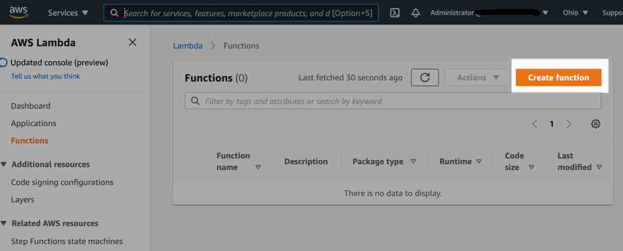Refresh the functions list

tap(425, 78)
